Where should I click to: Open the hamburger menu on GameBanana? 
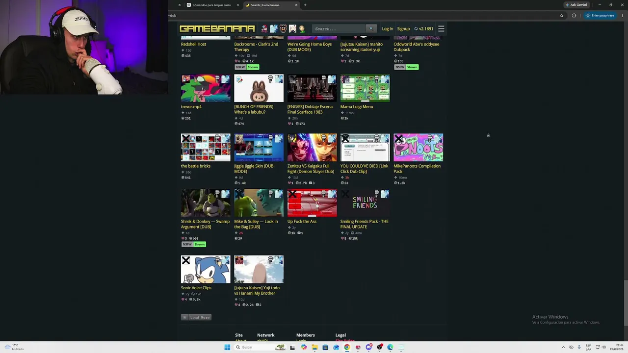pos(441,28)
